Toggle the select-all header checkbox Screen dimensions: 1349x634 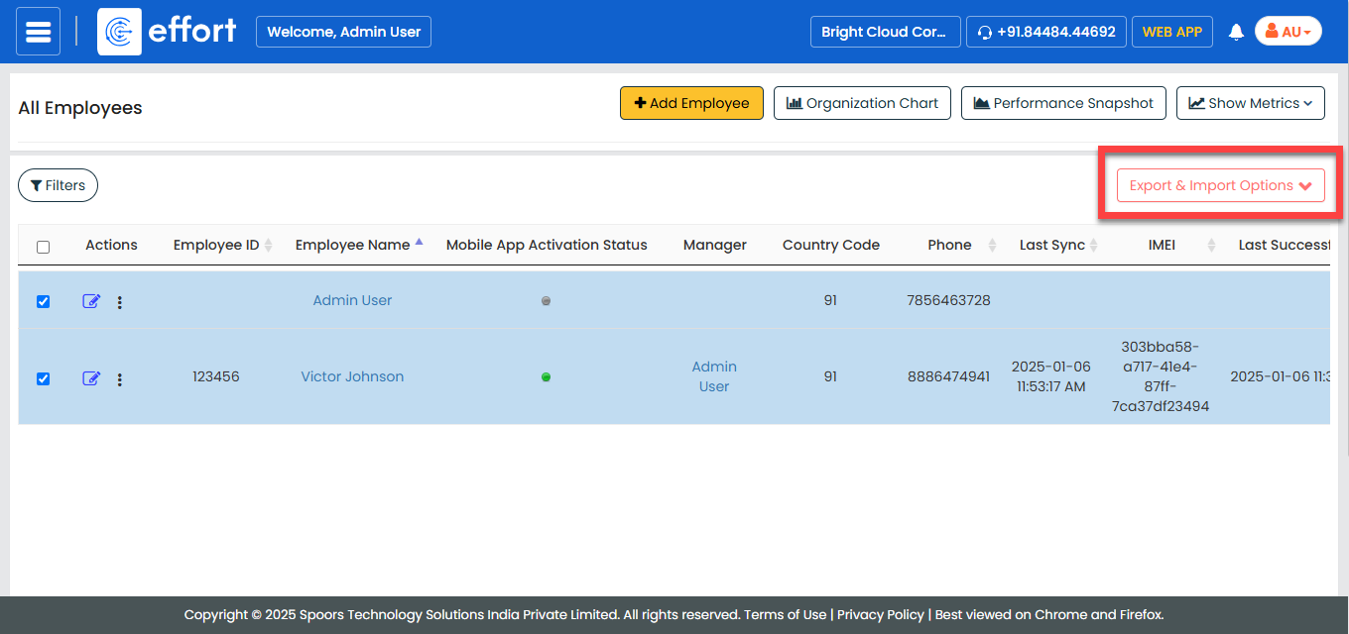pos(43,247)
